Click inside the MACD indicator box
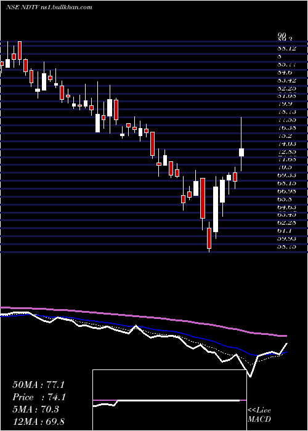Screen dimensions: 308x431 [169, 400]
